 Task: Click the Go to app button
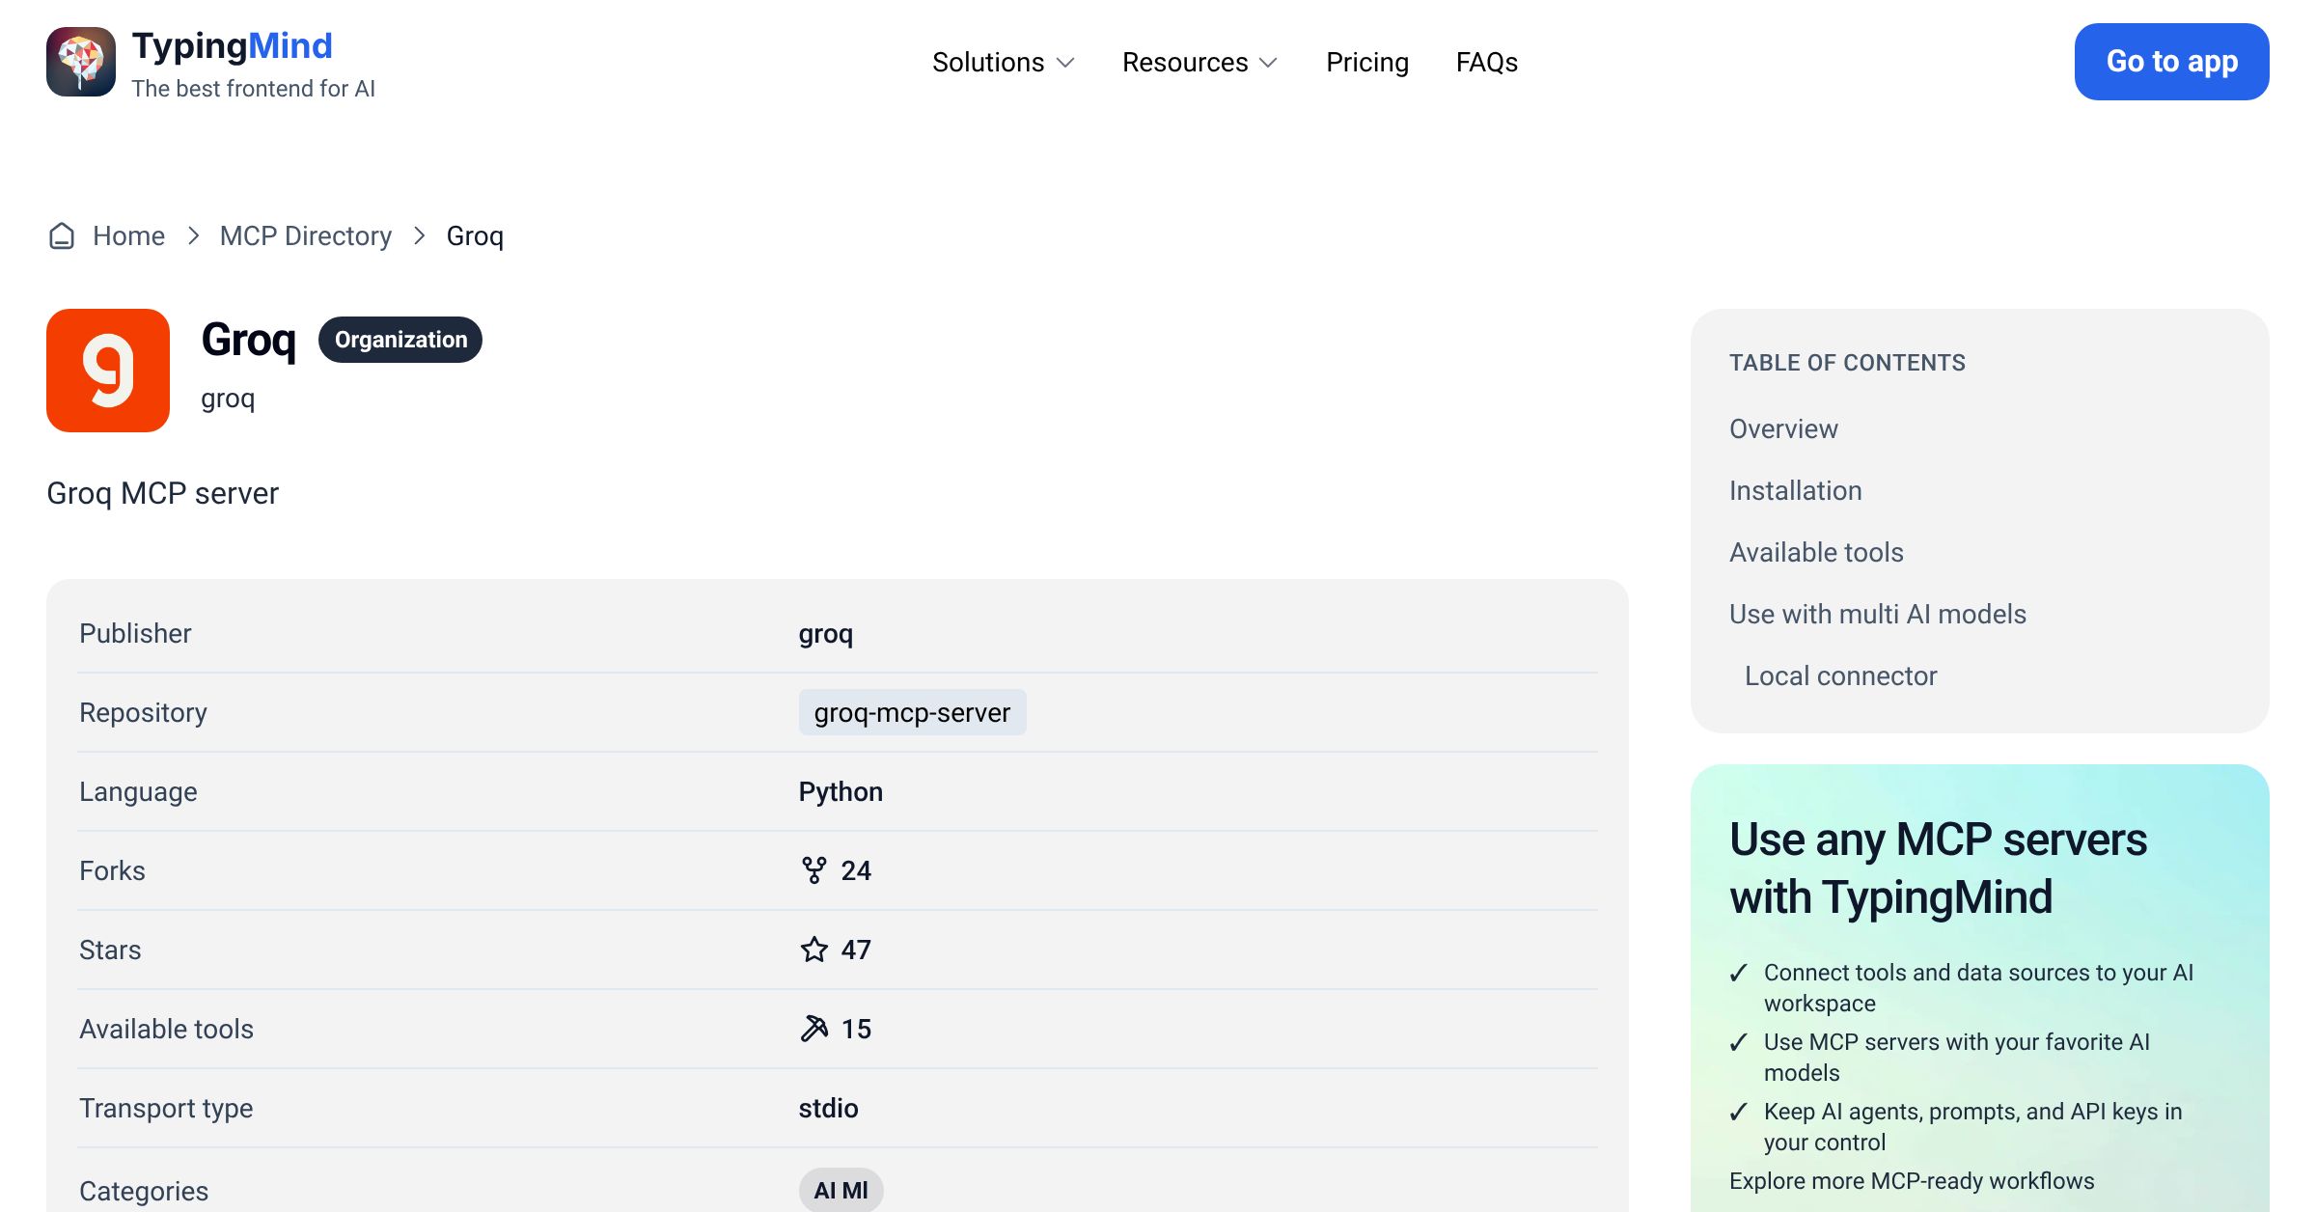[x=2171, y=62]
